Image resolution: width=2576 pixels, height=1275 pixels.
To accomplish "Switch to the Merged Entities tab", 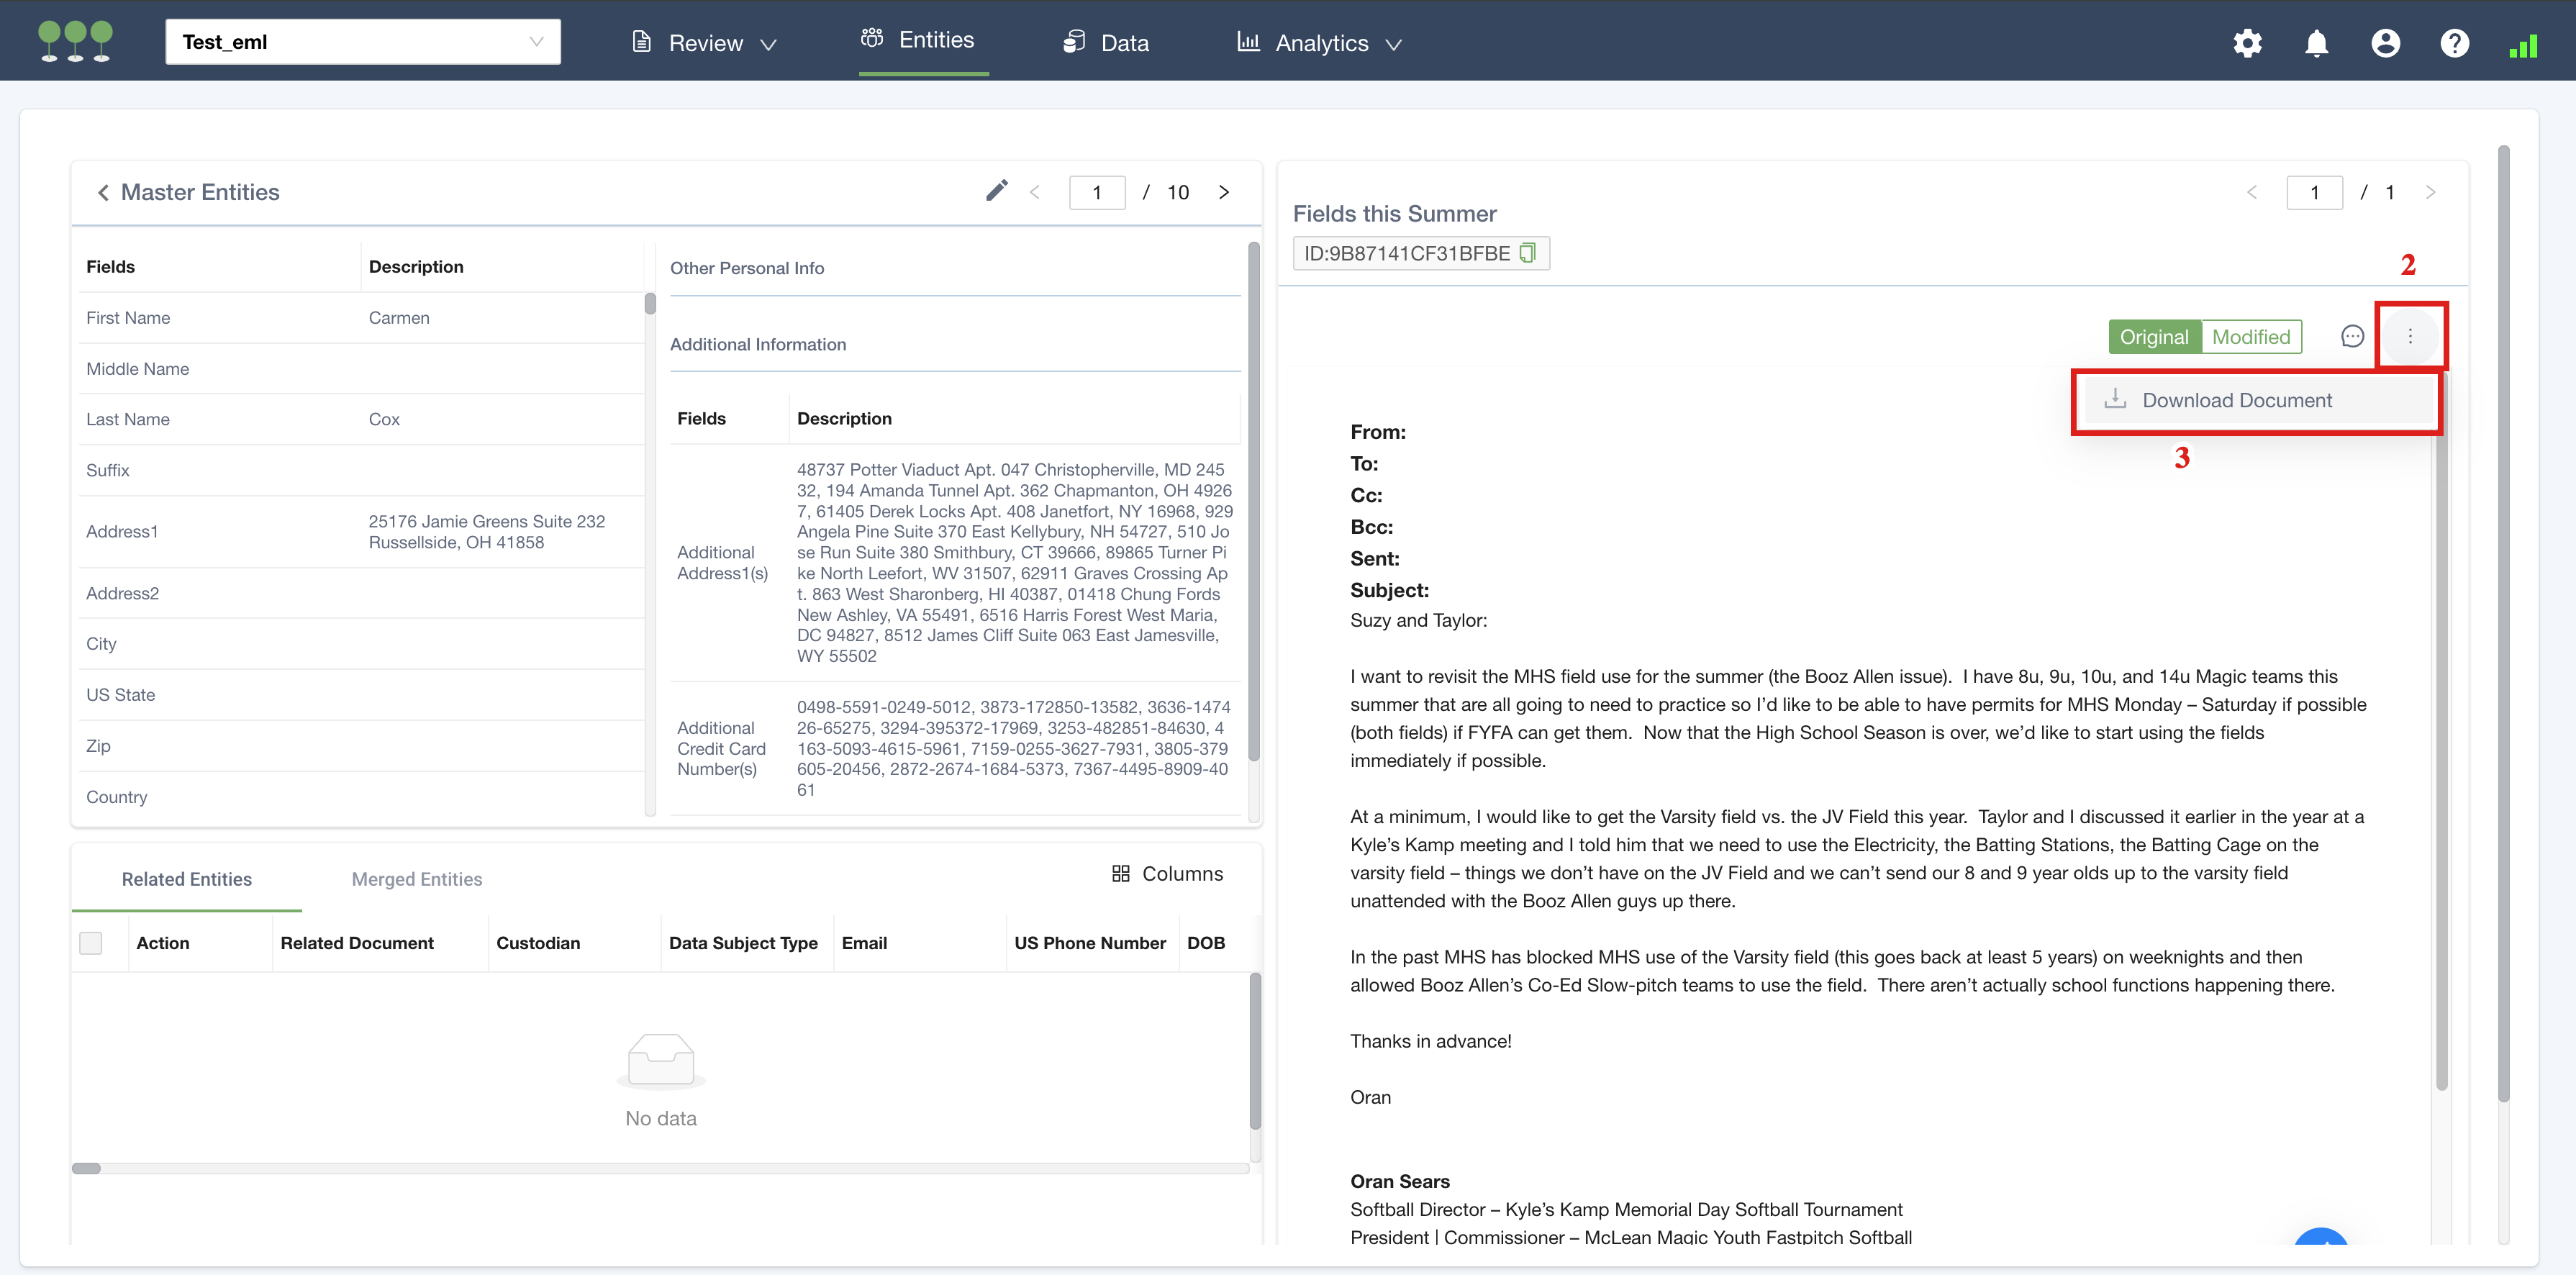I will click(x=416, y=879).
